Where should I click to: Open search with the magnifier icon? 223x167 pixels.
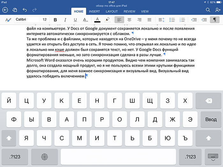(208, 10)
